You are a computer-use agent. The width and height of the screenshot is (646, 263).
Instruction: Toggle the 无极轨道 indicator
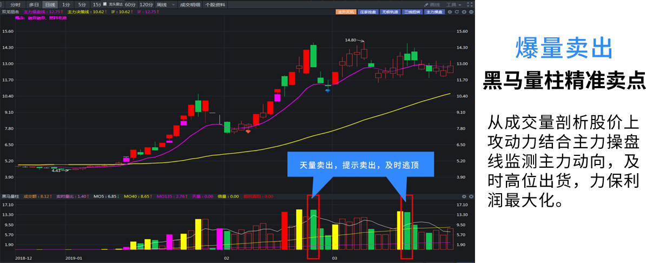click(x=389, y=12)
